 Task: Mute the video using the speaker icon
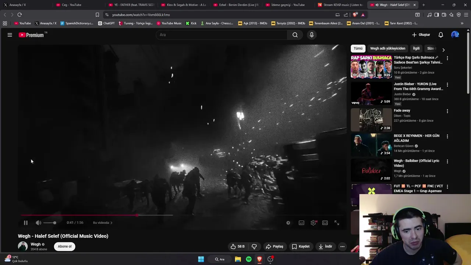[38, 223]
